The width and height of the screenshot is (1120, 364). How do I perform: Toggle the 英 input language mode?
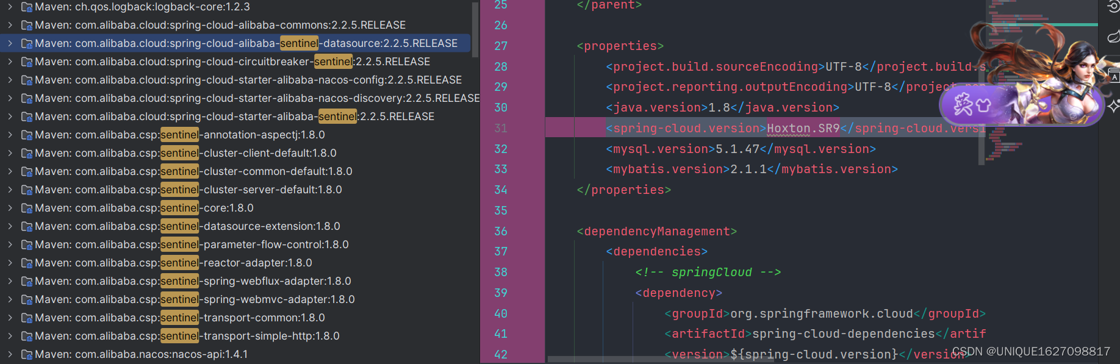point(963,105)
